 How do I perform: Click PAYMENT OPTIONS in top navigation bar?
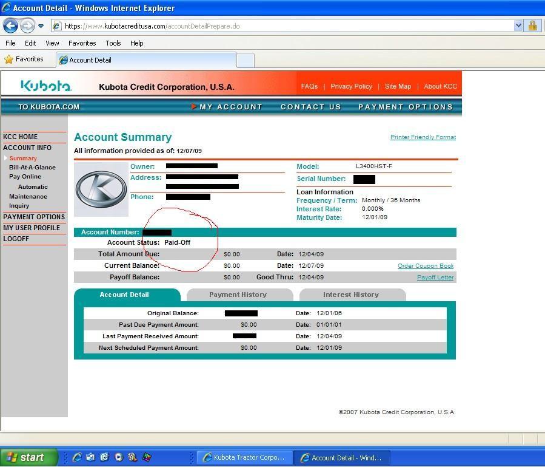pos(406,107)
